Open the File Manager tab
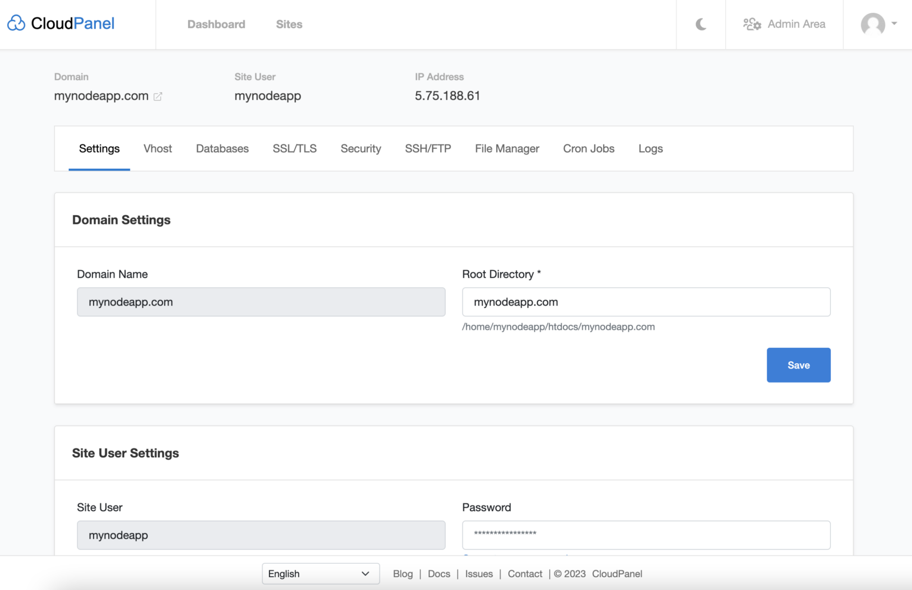Image resolution: width=912 pixels, height=590 pixels. [506, 148]
